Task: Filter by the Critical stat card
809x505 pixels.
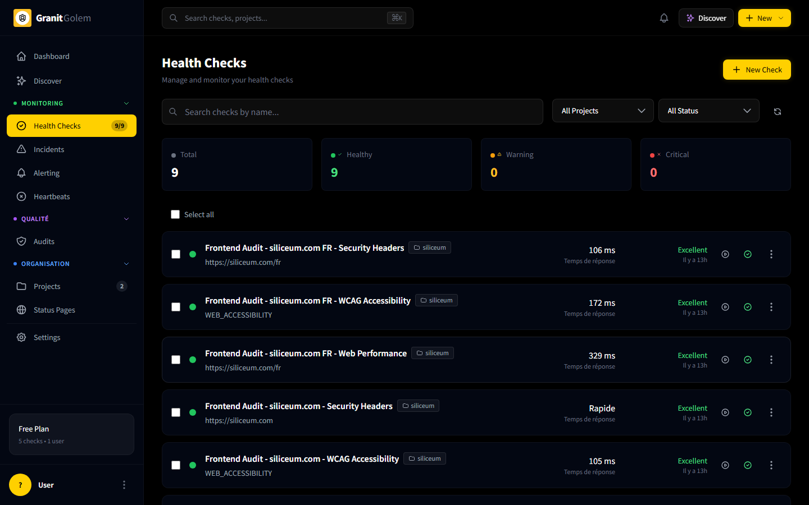Action: pos(716,164)
